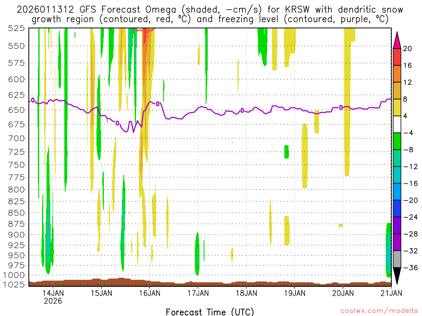This screenshot has width=422, height=316.
Task: Click the color bar value -16
Action: coord(411,184)
